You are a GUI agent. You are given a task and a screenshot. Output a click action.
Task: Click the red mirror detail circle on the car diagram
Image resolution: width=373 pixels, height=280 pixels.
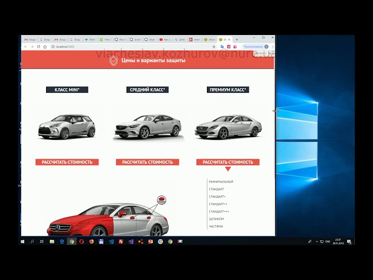pos(161,199)
